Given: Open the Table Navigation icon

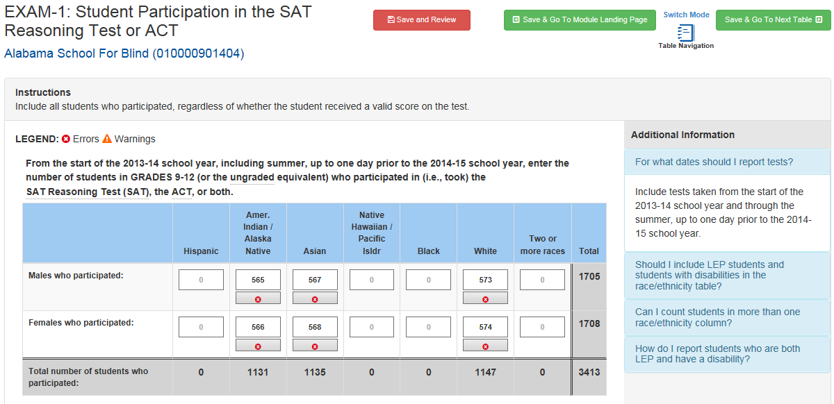Looking at the screenshot, I should point(686,33).
